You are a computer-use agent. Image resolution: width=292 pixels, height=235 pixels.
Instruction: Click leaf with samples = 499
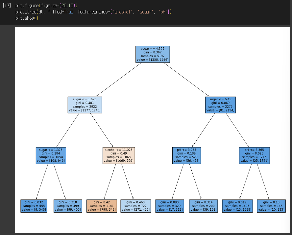(68, 206)
